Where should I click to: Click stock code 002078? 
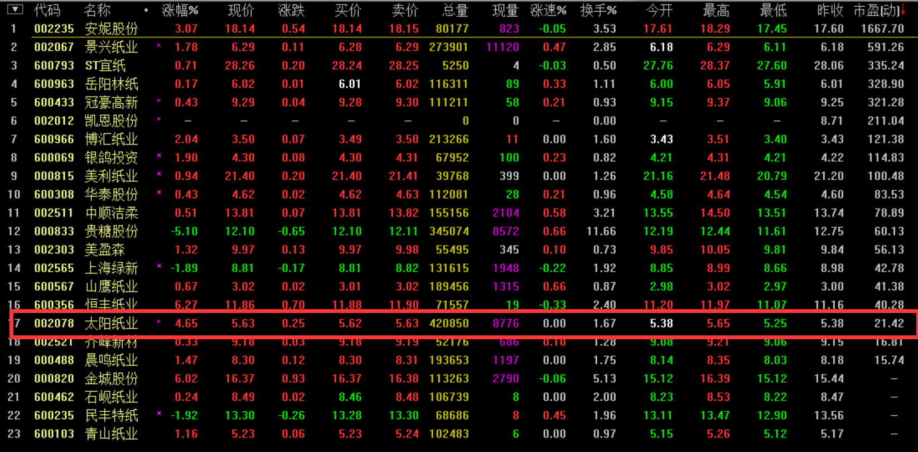pos(54,323)
